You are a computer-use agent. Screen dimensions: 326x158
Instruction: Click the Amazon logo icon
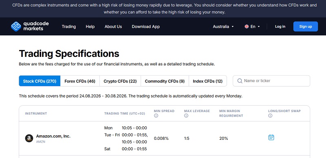[x=29, y=139]
